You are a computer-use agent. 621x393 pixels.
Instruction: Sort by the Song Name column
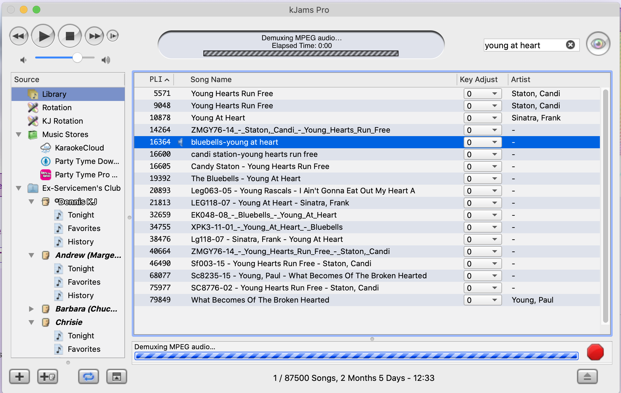(x=211, y=80)
